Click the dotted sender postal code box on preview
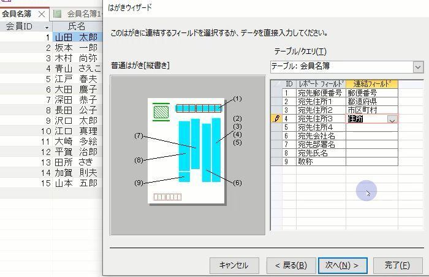 tap(167, 197)
